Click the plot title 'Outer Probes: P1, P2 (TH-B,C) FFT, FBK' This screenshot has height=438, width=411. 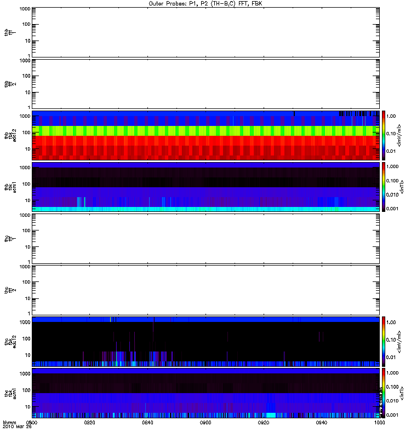(x=206, y=4)
